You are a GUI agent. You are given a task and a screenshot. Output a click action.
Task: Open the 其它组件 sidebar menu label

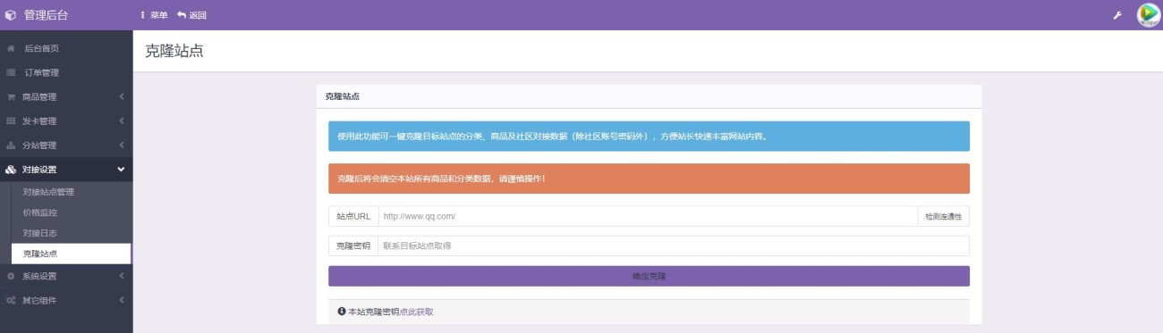click(x=39, y=300)
